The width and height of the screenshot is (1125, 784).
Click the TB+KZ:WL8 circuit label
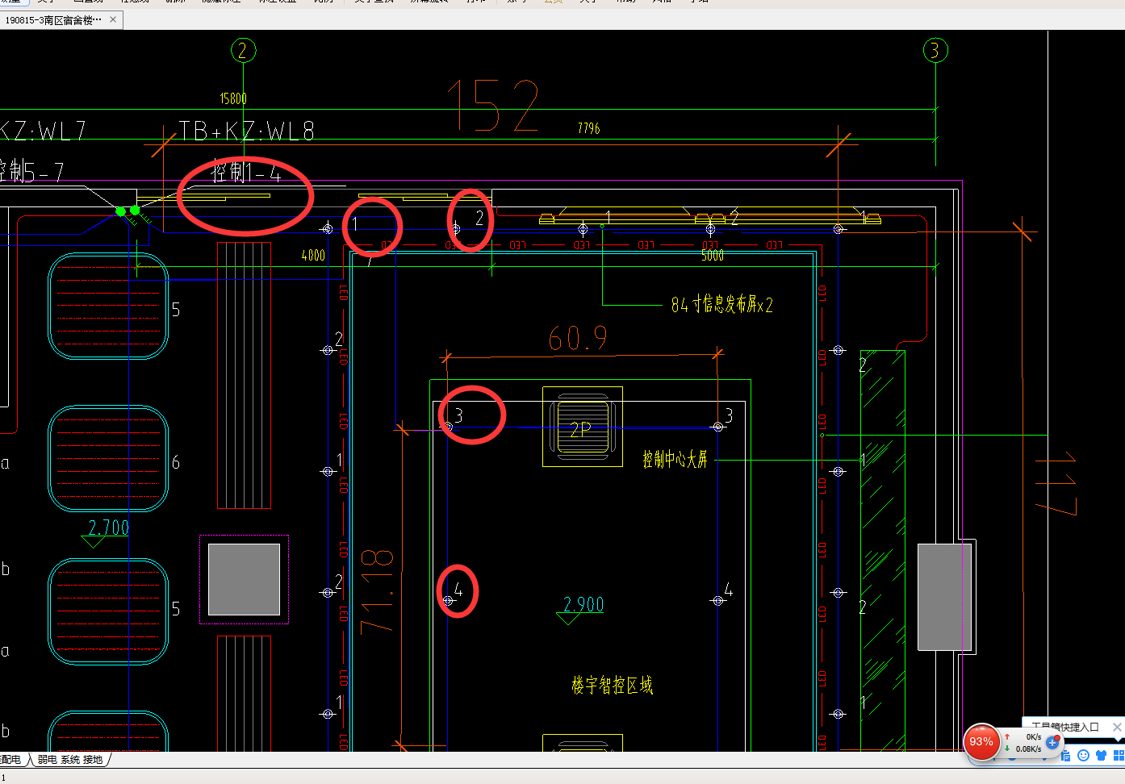[x=246, y=131]
